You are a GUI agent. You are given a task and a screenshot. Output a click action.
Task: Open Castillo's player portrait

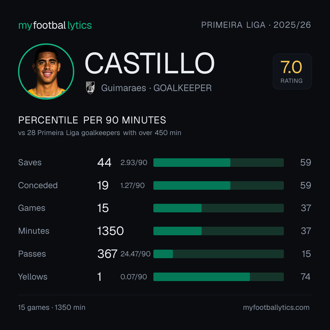tap(46, 71)
